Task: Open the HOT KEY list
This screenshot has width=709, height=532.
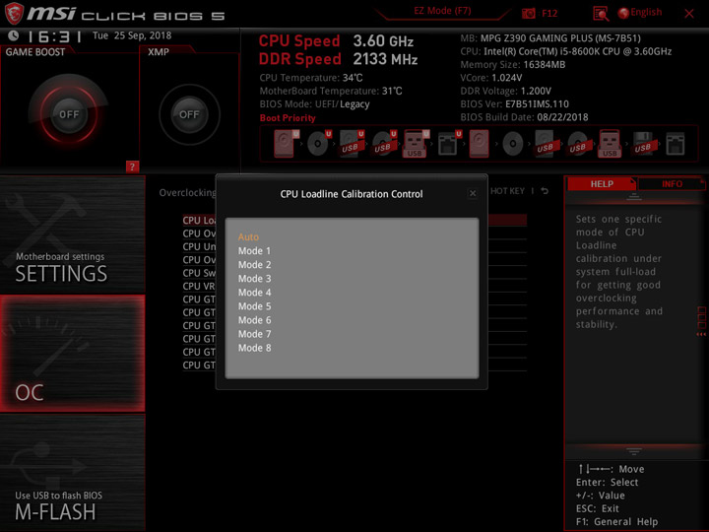Action: [x=507, y=191]
